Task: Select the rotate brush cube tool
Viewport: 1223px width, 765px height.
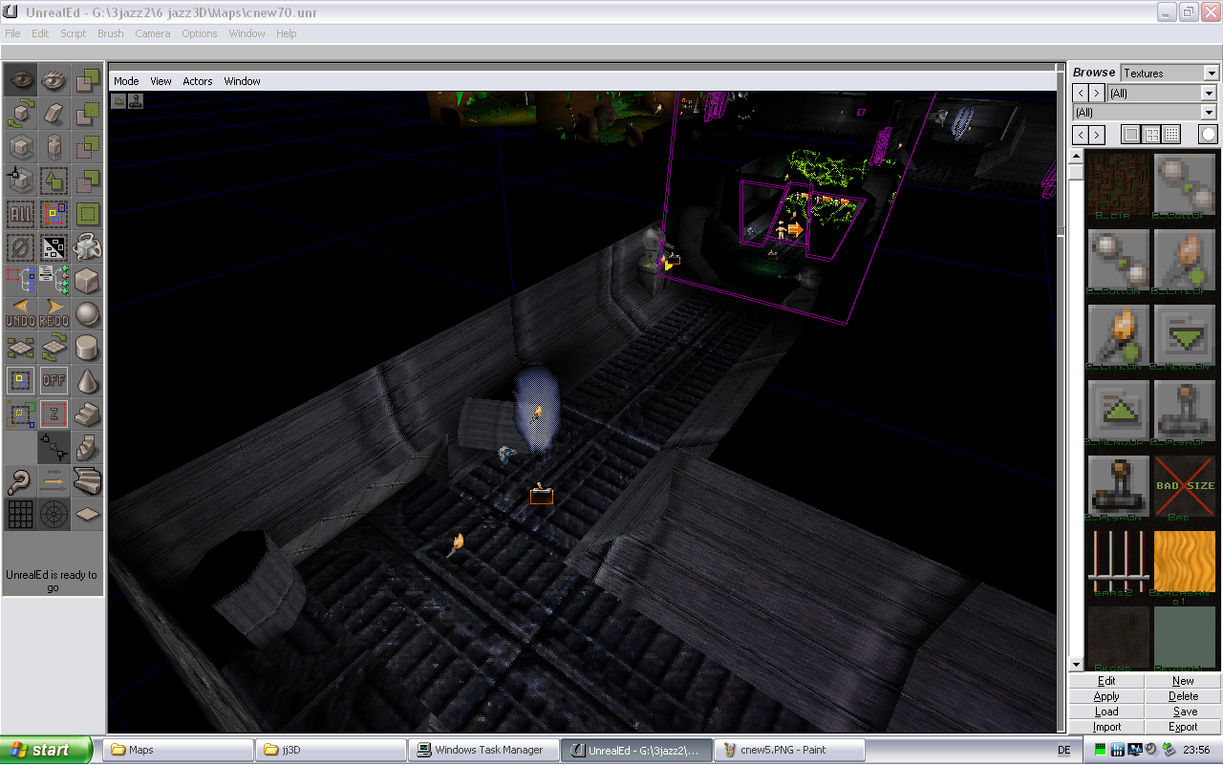Action: 21,114
